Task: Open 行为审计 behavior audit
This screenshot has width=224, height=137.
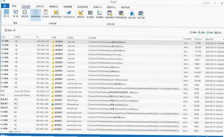Action: coord(46,14)
